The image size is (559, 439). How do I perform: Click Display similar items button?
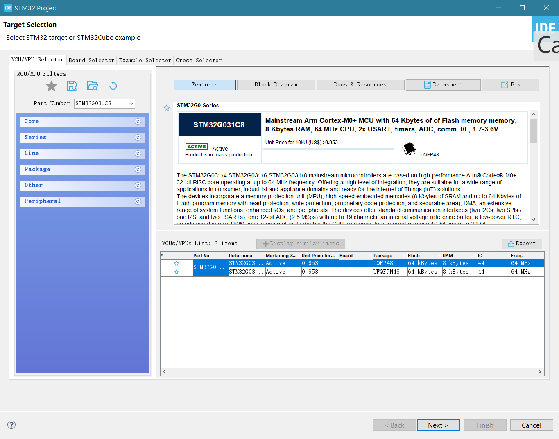(x=301, y=244)
